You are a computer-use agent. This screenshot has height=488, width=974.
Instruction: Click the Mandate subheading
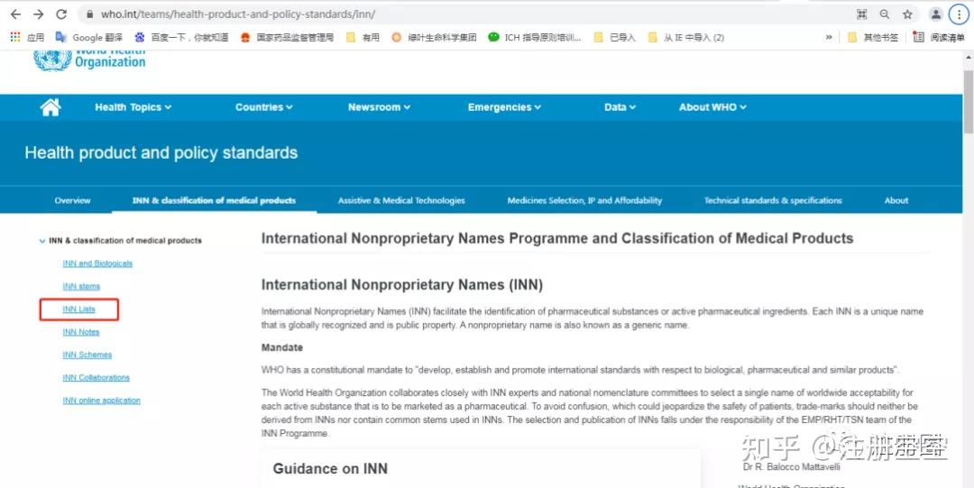282,347
